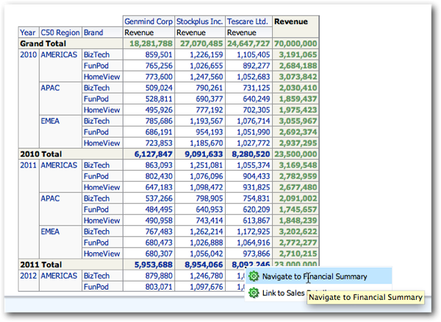Click the C50 Region column heading
Viewport: 441px width, 322px height.
(60, 32)
